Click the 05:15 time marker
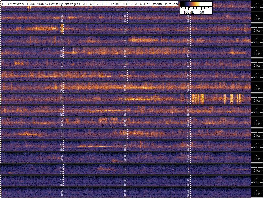 [62, 135]
